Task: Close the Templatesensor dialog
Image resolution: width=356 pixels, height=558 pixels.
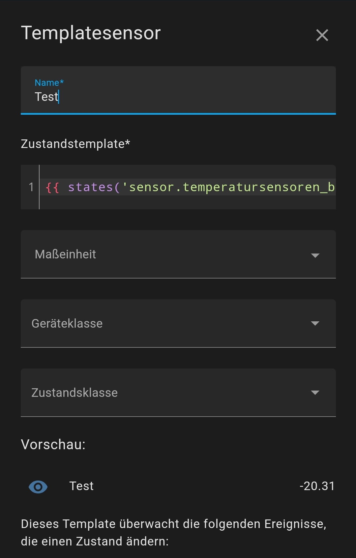Action: 322,35
